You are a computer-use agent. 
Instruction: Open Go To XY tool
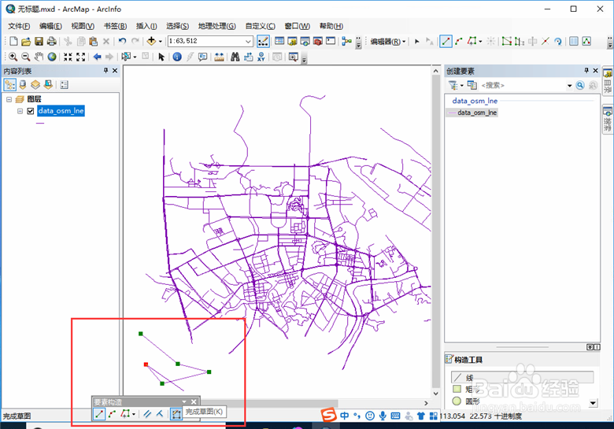(x=261, y=57)
